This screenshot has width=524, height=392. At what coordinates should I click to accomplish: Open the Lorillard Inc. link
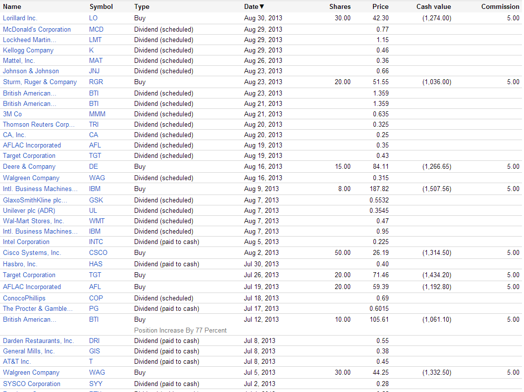tap(20, 18)
